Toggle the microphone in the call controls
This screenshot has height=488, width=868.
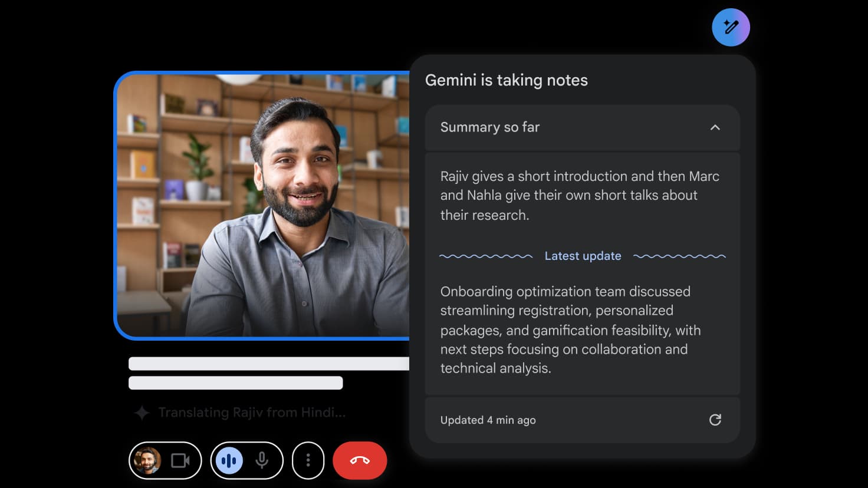pyautogui.click(x=263, y=460)
